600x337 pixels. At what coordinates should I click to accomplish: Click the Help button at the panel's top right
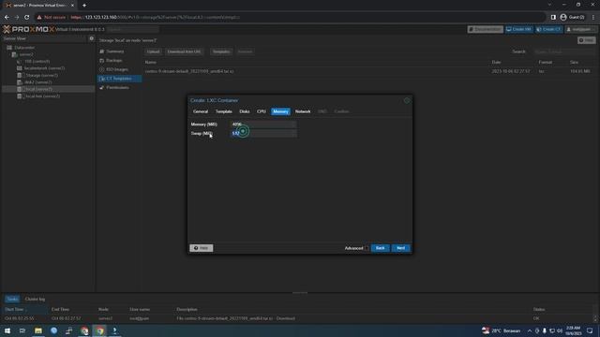[x=587, y=40]
